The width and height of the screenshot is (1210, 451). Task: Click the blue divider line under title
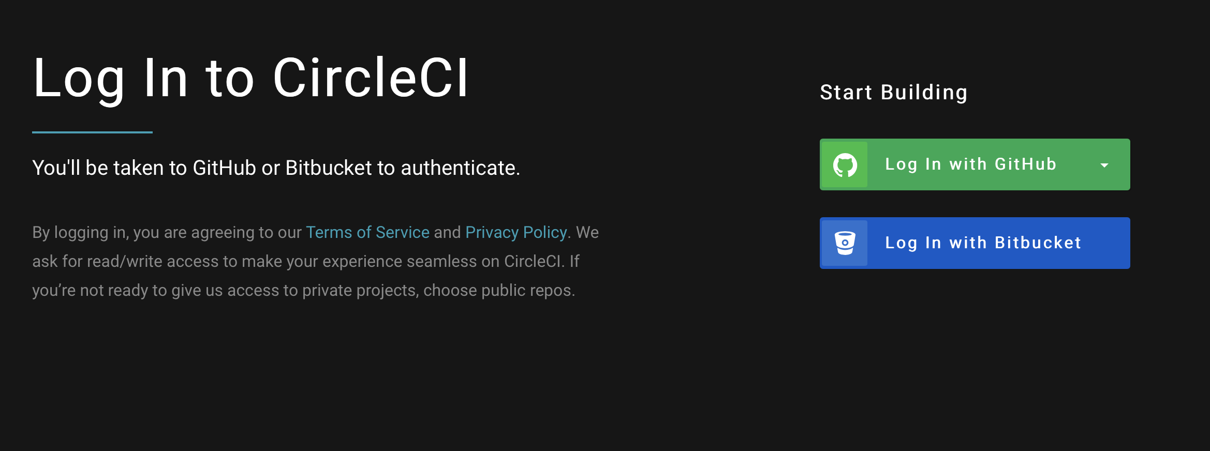coord(92,132)
